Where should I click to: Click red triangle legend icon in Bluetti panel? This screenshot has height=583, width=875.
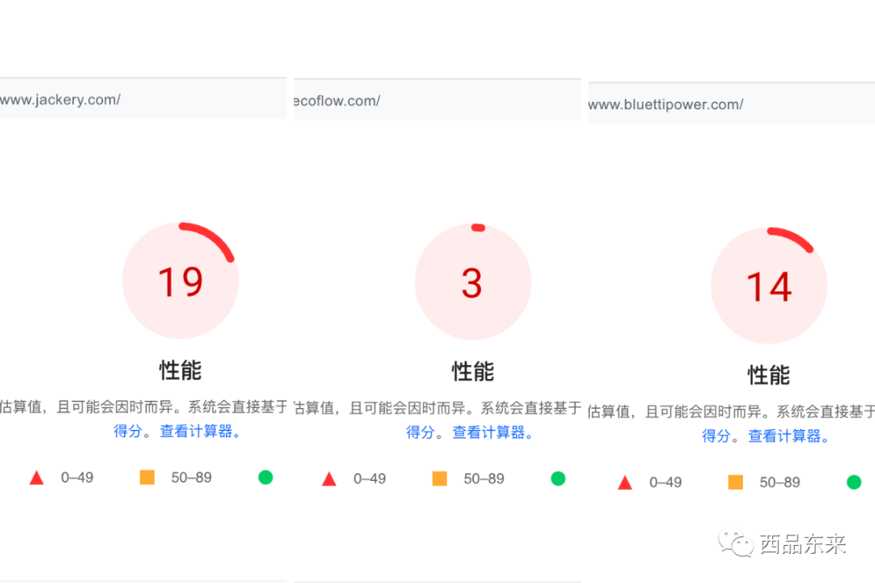click(625, 483)
